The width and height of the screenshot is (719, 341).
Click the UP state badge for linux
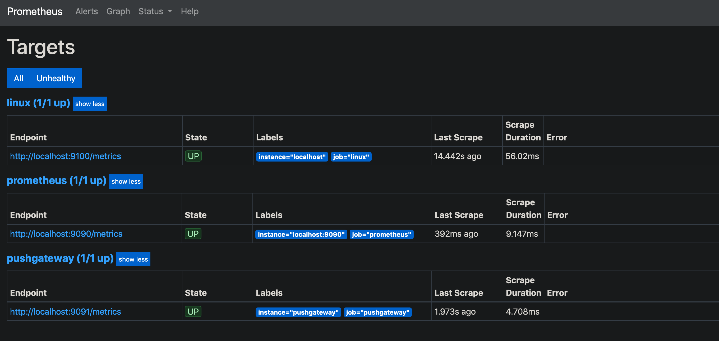[x=193, y=156]
